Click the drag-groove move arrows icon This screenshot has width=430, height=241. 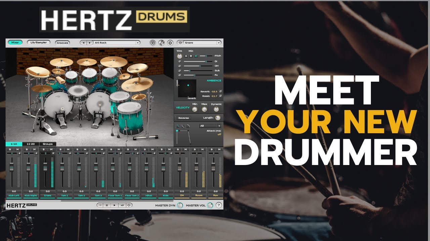pyautogui.click(x=129, y=205)
